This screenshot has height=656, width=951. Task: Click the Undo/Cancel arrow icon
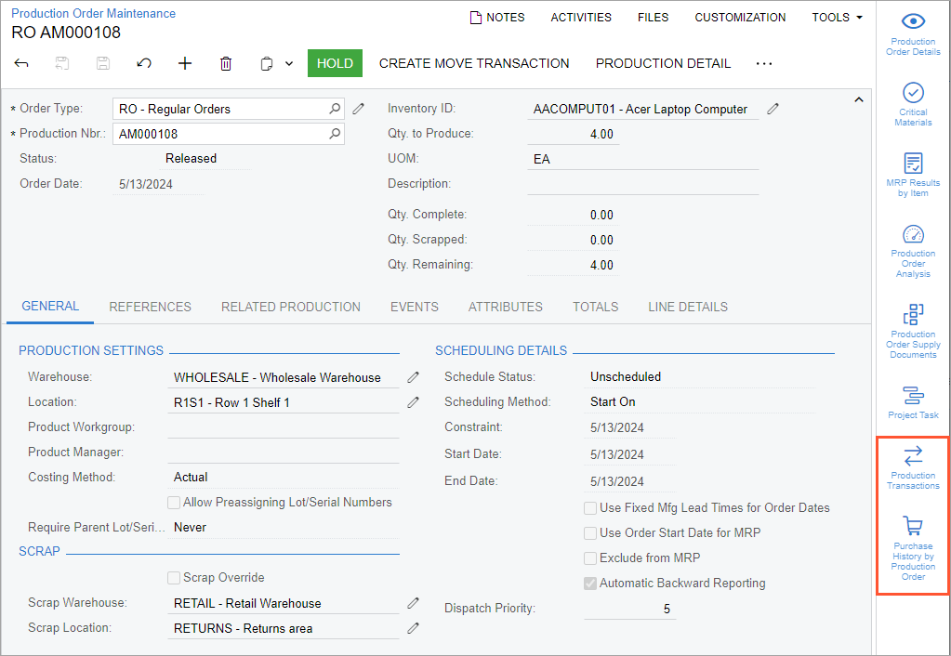pyautogui.click(x=143, y=63)
